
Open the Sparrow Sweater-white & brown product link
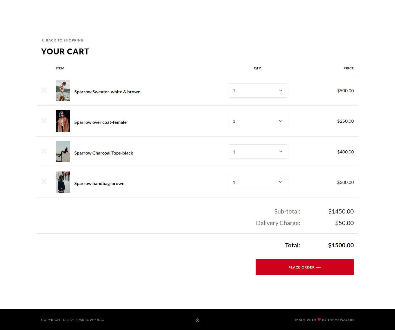coord(107,92)
